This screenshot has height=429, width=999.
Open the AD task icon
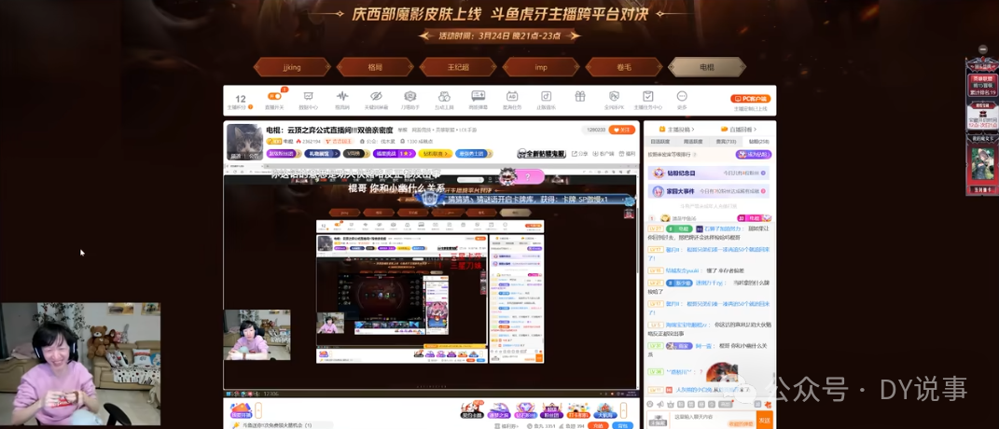[511, 96]
